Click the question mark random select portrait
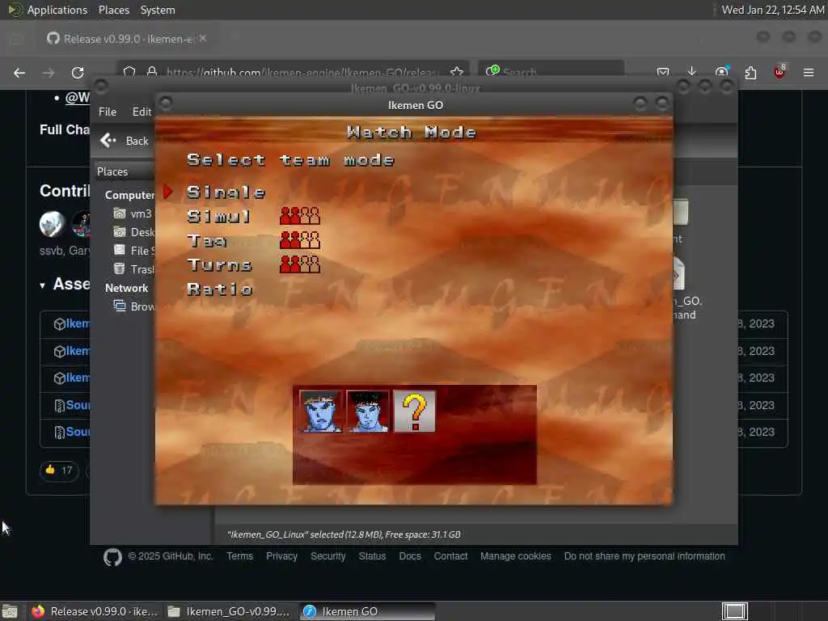Viewport: 828px width, 621px height. [x=415, y=412]
